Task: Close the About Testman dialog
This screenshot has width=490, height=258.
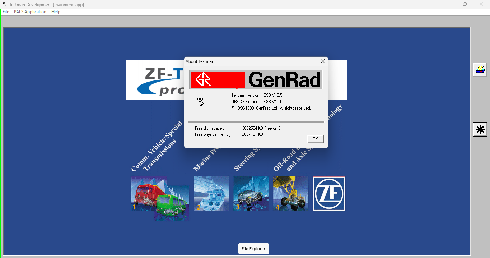Action: tap(322, 61)
